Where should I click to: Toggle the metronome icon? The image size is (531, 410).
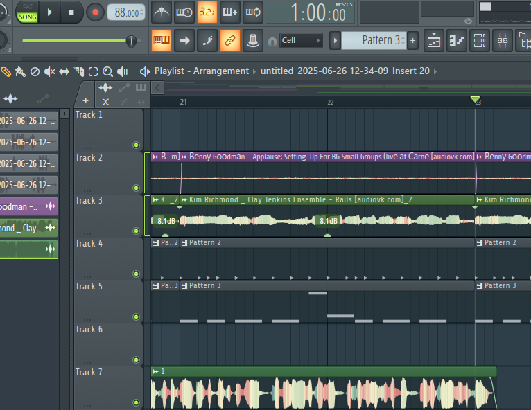point(162,12)
